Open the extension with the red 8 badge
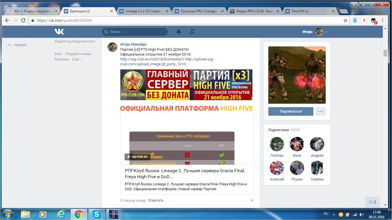 pos(374,21)
